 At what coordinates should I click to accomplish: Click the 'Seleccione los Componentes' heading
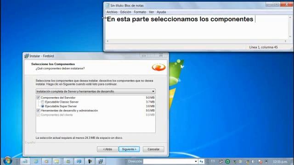[53, 64]
